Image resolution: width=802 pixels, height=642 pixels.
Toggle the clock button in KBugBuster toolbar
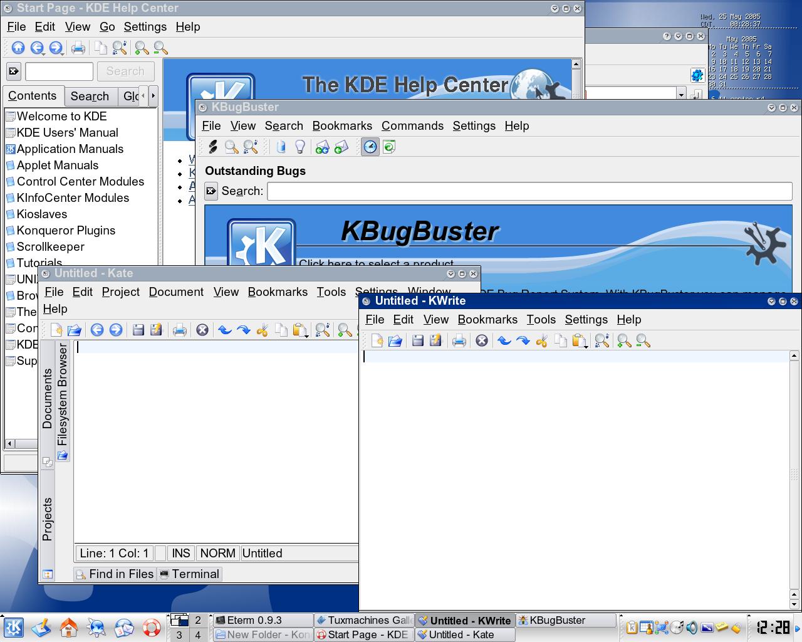click(370, 147)
